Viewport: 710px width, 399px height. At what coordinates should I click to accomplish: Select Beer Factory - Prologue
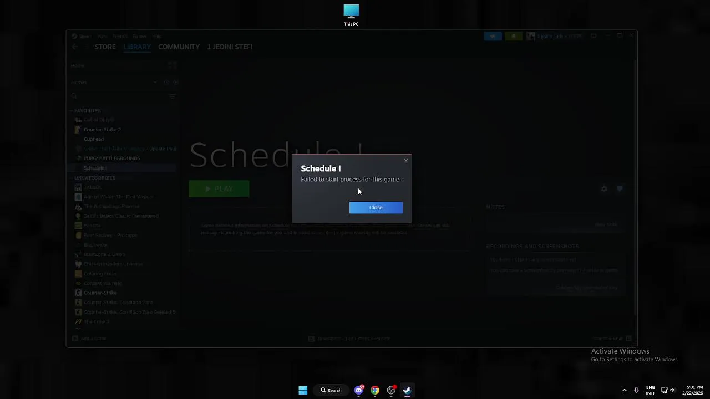[x=110, y=235]
